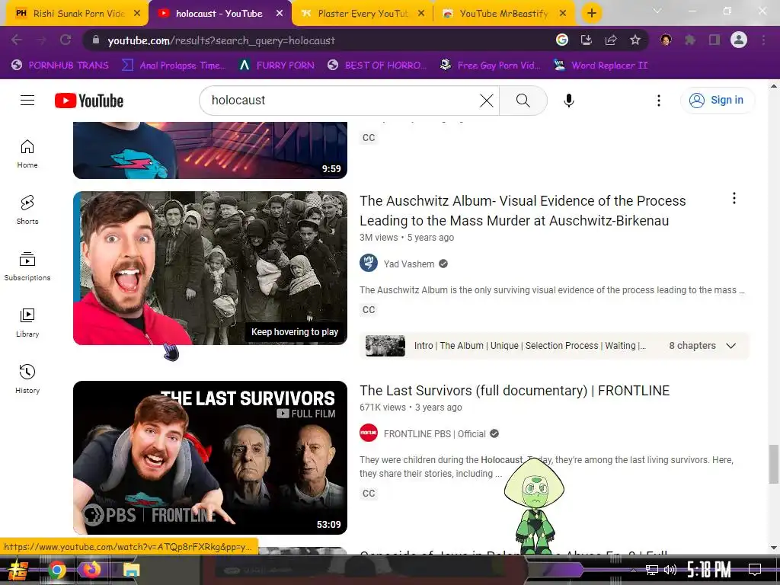Click the extension avatar icon beside the star

[x=666, y=40]
